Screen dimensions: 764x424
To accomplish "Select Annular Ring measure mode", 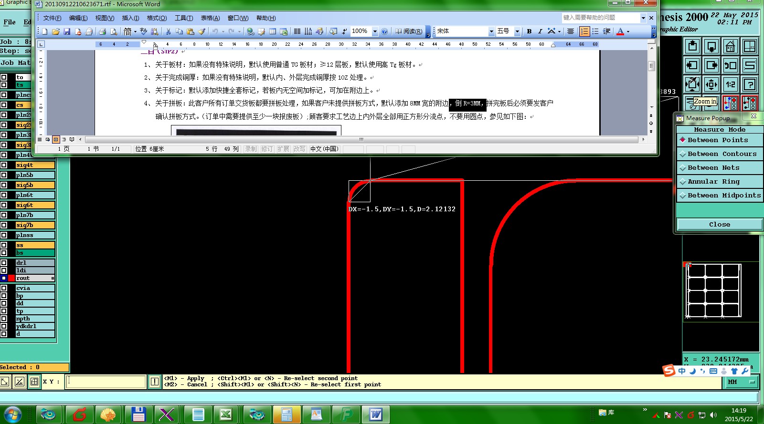I will 720,182.
